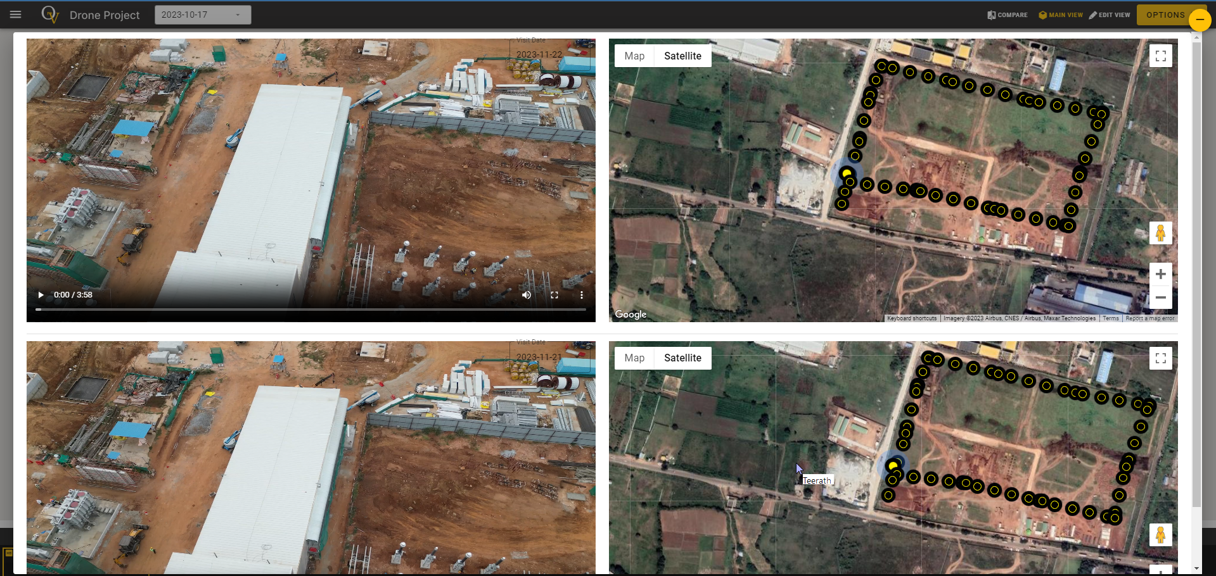Click the Drone Project title

click(105, 15)
